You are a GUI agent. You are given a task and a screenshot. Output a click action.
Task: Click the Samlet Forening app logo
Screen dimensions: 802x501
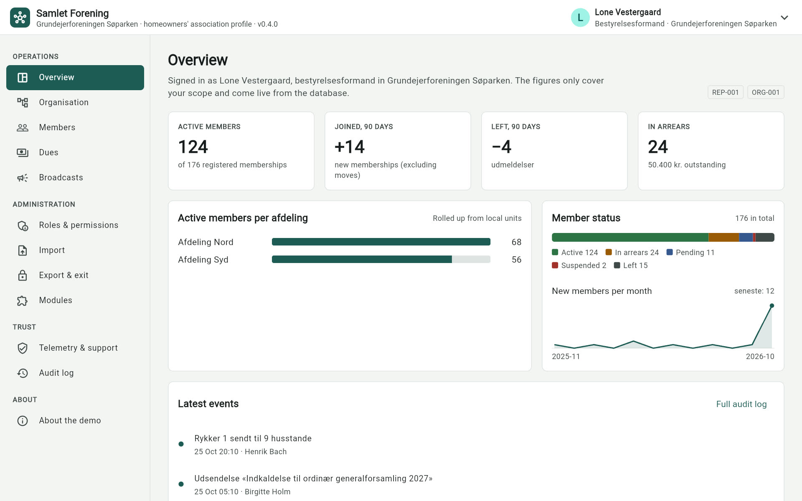pyautogui.click(x=20, y=18)
